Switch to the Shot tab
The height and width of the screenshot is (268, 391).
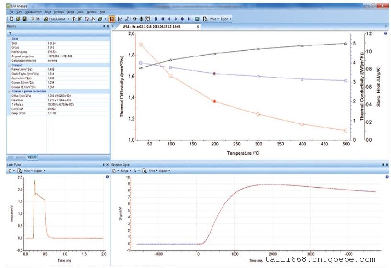coord(11,157)
